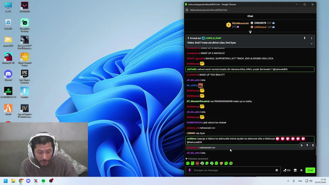Reply to the hovered chat message

point(301,145)
